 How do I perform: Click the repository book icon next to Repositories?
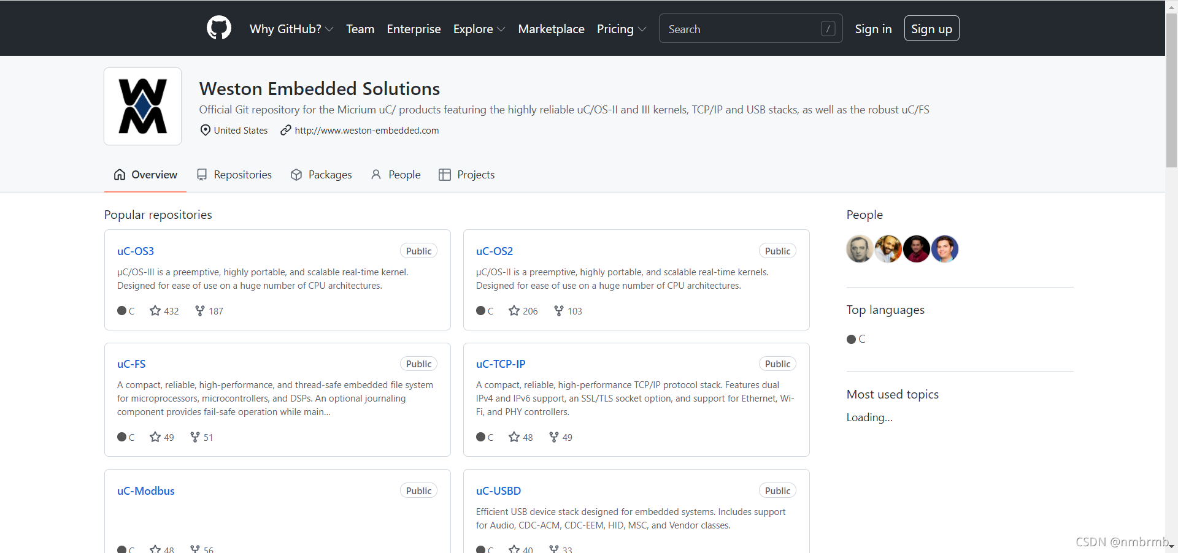point(202,175)
